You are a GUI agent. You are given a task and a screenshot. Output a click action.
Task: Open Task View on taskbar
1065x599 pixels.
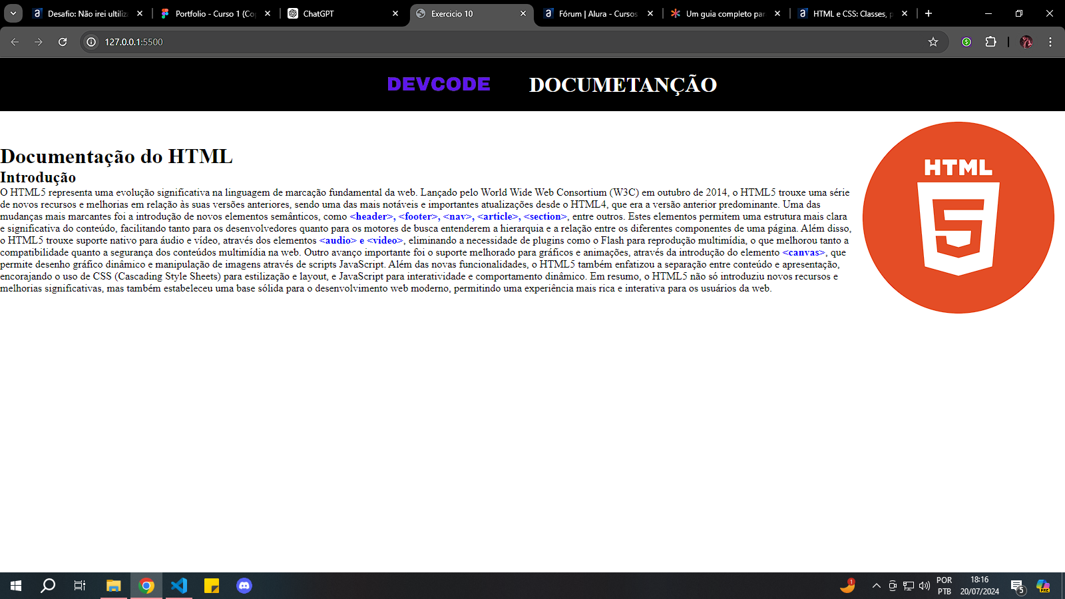80,586
